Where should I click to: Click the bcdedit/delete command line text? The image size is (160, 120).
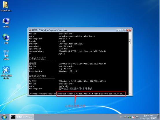pyautogui.click(x=90, y=94)
